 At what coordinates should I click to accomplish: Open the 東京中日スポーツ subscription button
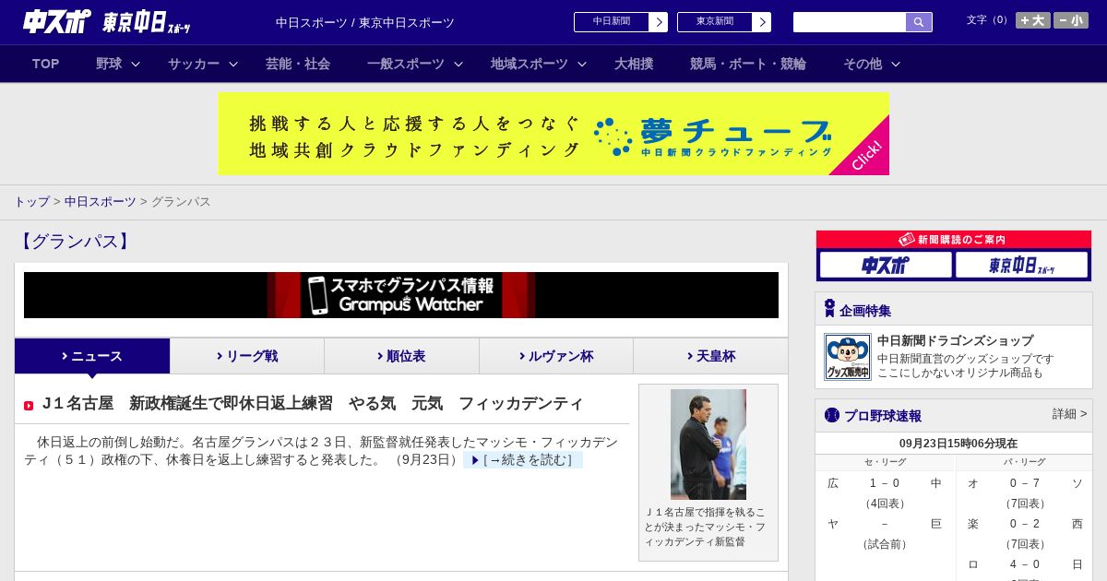(1021, 265)
